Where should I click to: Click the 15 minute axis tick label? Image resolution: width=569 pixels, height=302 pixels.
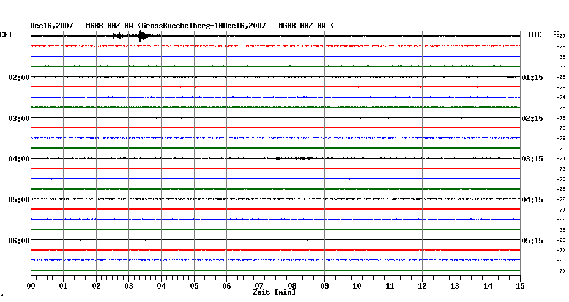[x=520, y=286]
